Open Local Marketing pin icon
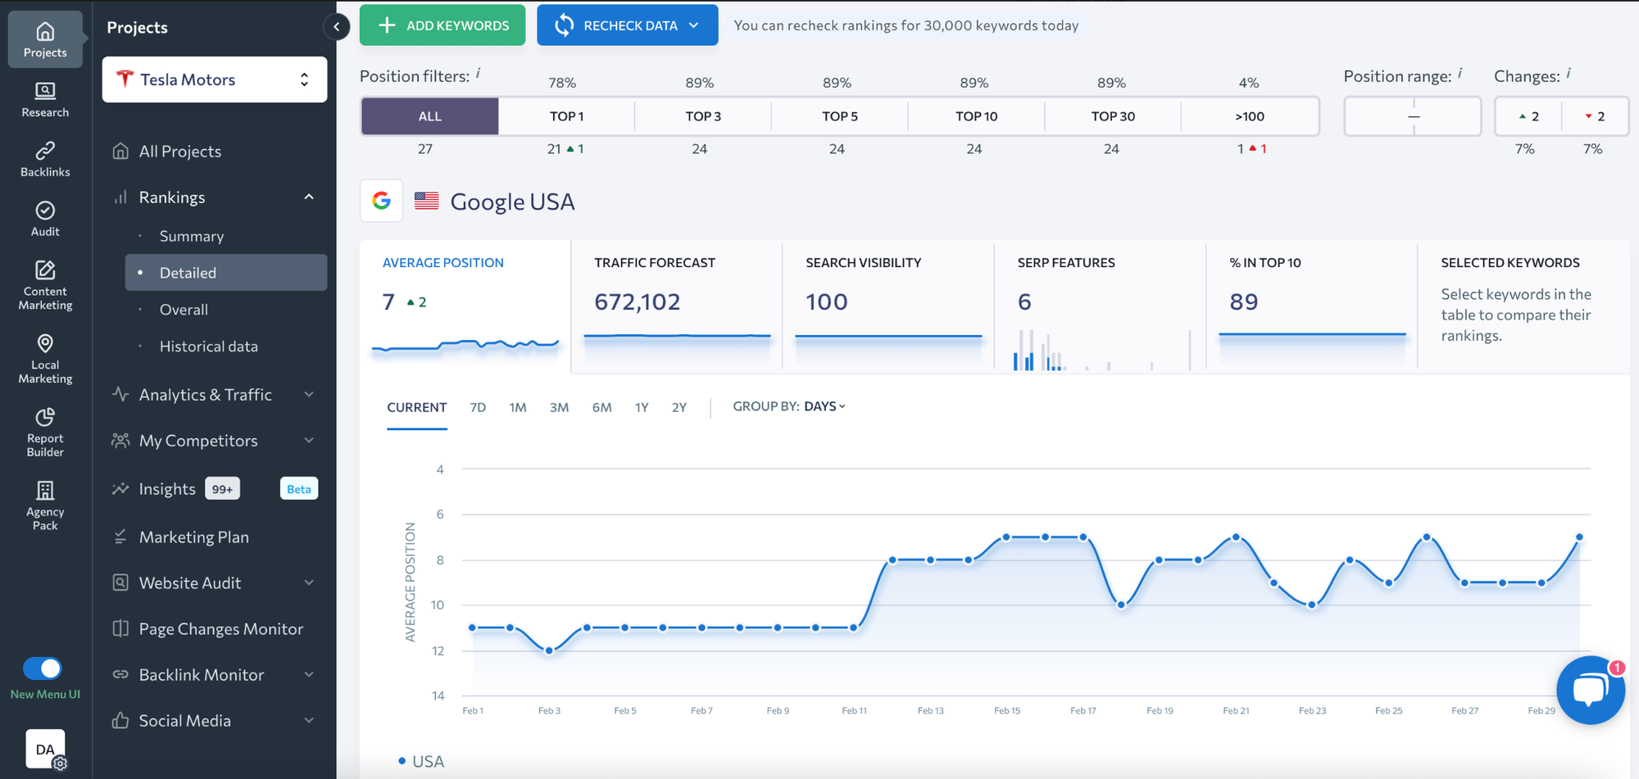The width and height of the screenshot is (1639, 779). (x=45, y=343)
